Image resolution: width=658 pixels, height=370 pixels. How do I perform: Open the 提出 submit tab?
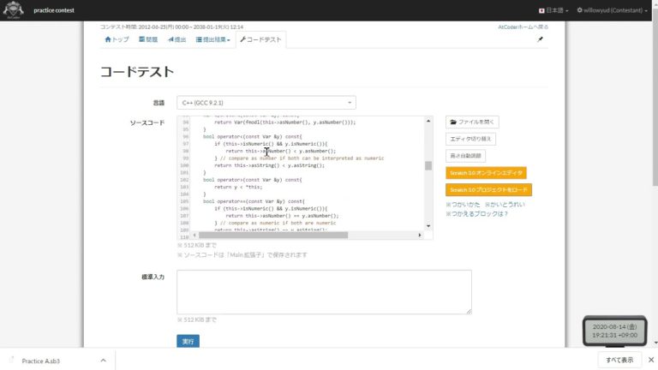(x=176, y=39)
